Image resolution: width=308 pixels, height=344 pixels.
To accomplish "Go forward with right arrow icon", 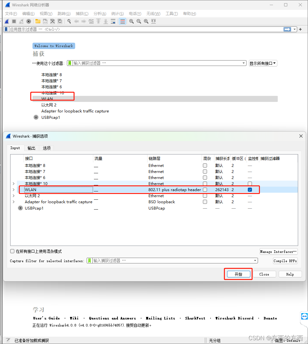I will [83, 21].
